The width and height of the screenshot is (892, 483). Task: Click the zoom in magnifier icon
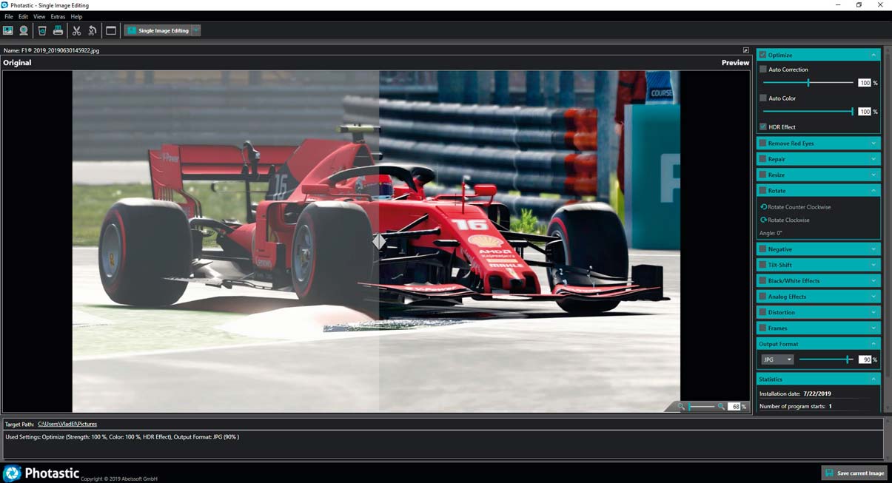(721, 407)
